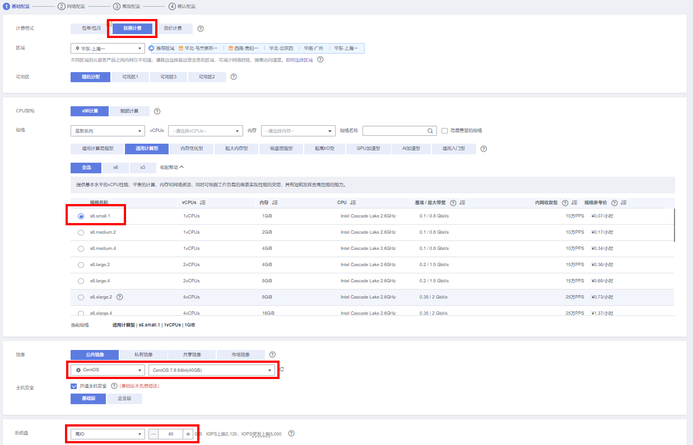Open the 华东-上海一 region dropdown
This screenshot has height=445, width=693.
point(108,49)
